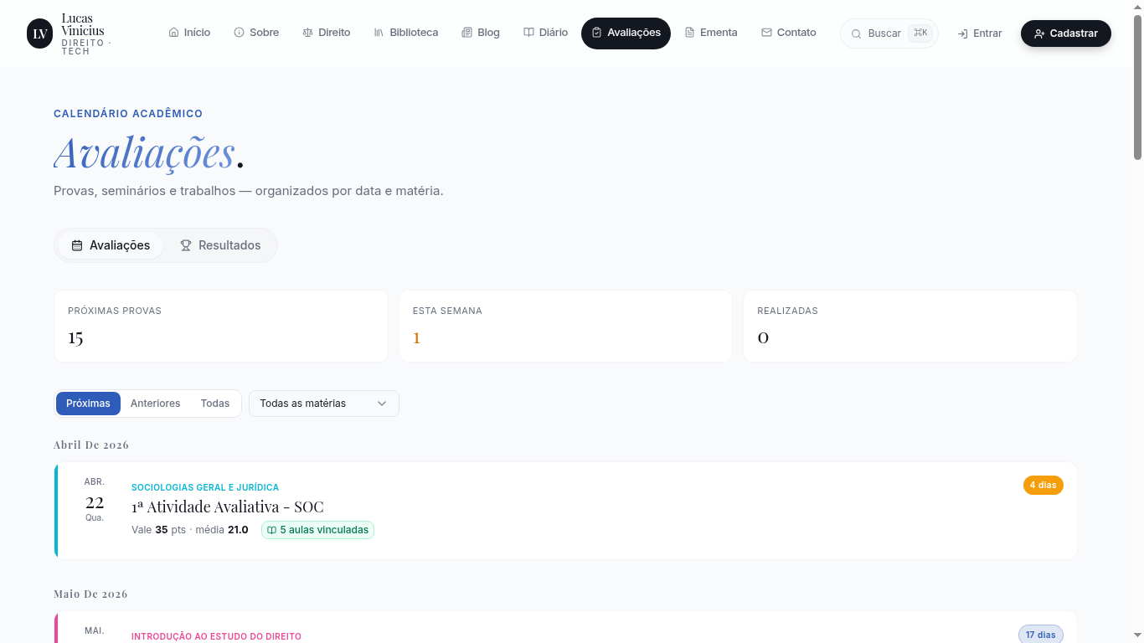
Task: Click the user-plus icon in Cadastrar
Action: (1039, 33)
